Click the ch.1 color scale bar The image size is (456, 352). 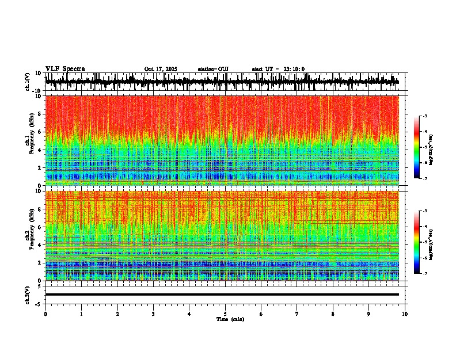pyautogui.click(x=416, y=147)
